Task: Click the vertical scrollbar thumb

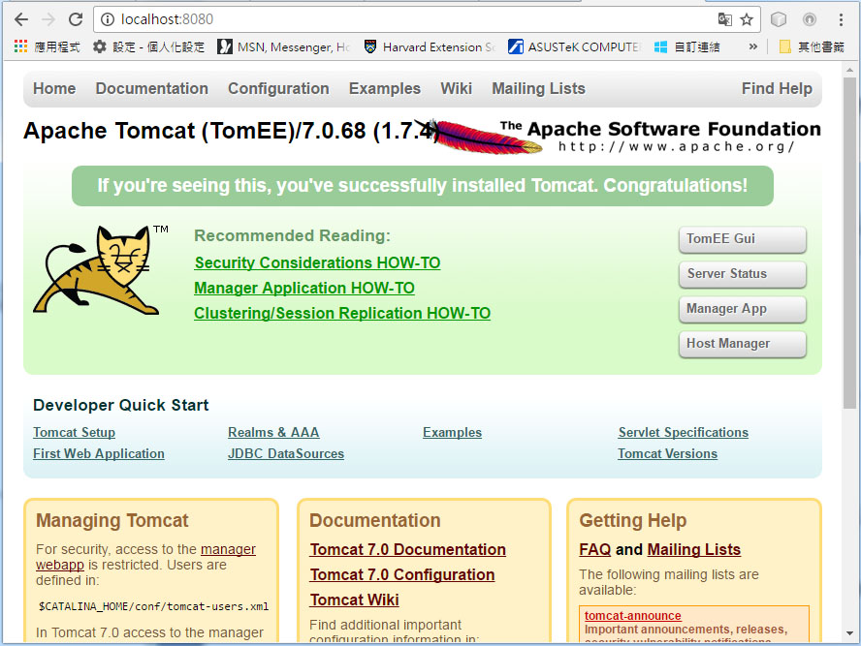Action: (x=849, y=243)
